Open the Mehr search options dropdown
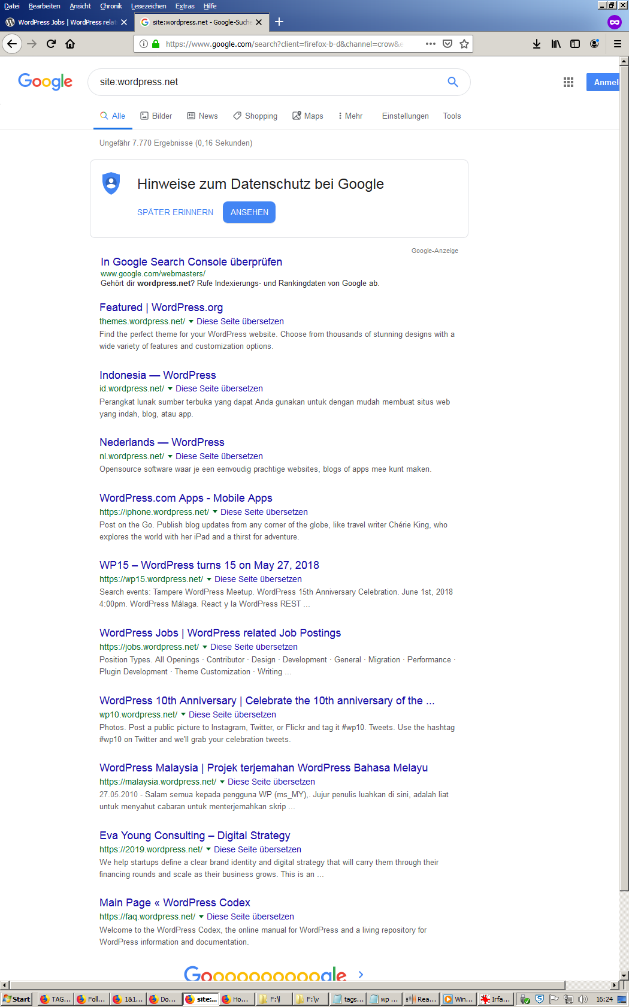This screenshot has width=629, height=1007. [x=350, y=116]
